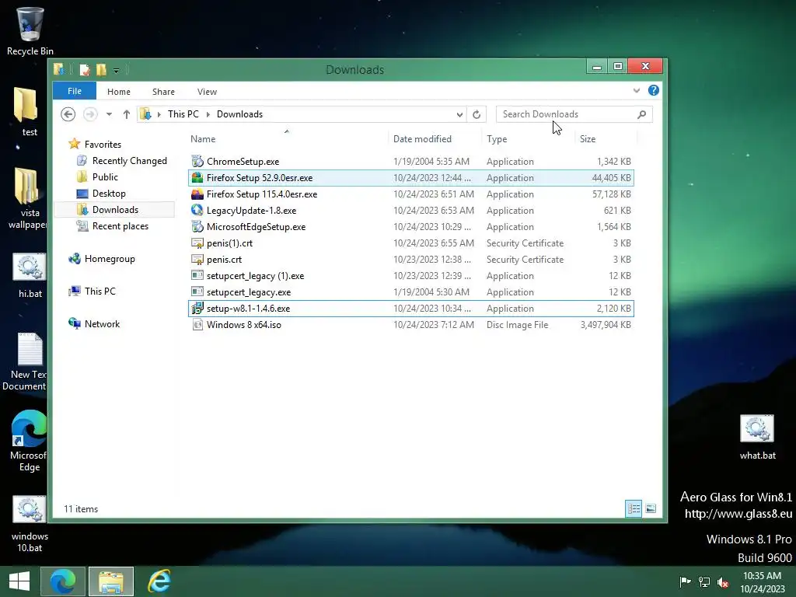The height and width of the screenshot is (597, 796).
Task: Click the muted volume tray icon
Action: click(723, 581)
